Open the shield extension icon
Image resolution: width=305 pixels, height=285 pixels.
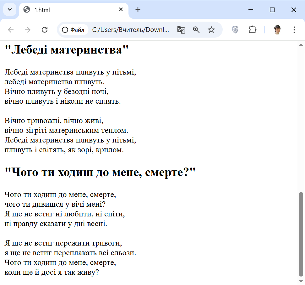(x=235, y=30)
